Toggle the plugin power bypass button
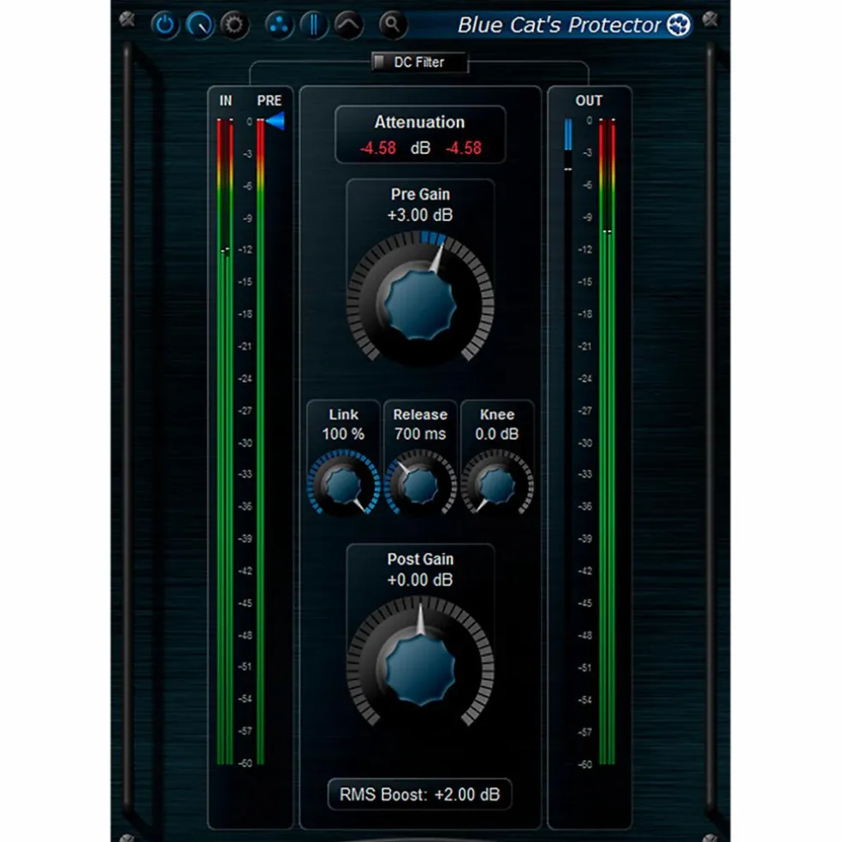The width and height of the screenshot is (842, 842). pyautogui.click(x=164, y=25)
